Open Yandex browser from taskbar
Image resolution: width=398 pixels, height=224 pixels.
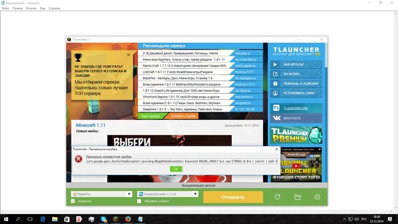point(79,219)
